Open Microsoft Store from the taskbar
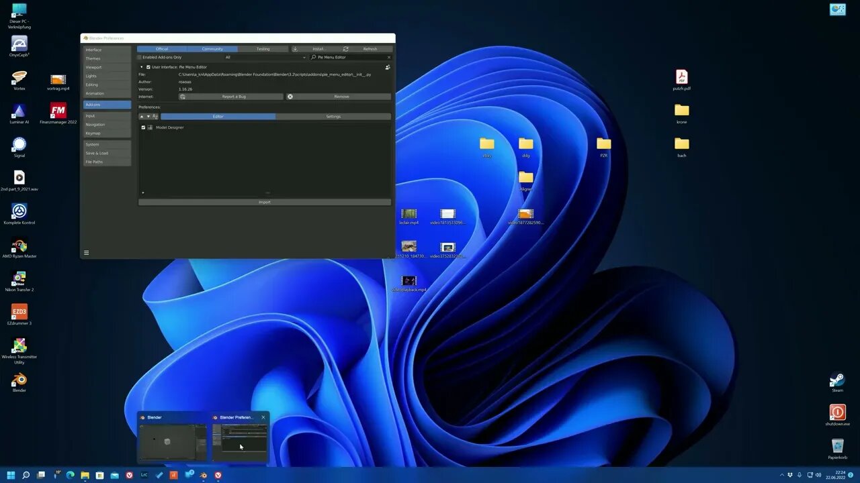The width and height of the screenshot is (860, 483). [99, 475]
